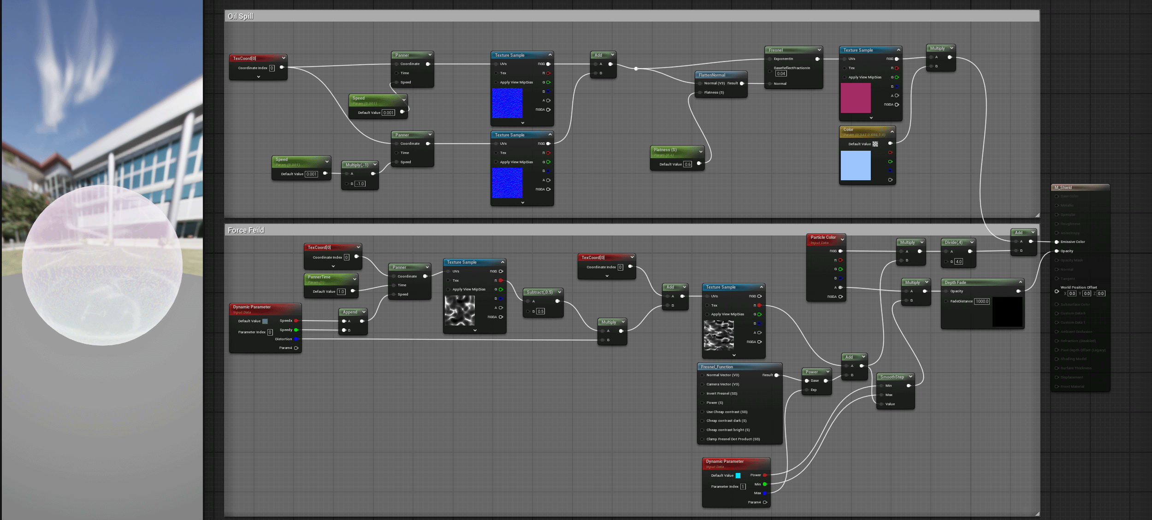Click the SmoothStep Value input pin

pyautogui.click(x=880, y=404)
